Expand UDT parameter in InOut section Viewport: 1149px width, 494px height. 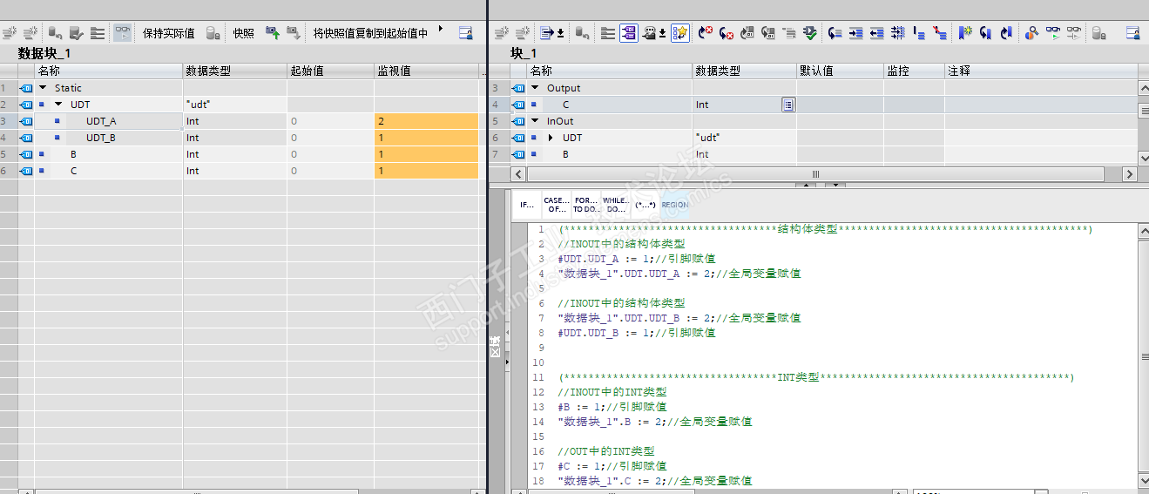click(551, 138)
